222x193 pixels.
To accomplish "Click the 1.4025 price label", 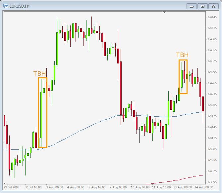I will pyautogui.click(x=212, y=171).
